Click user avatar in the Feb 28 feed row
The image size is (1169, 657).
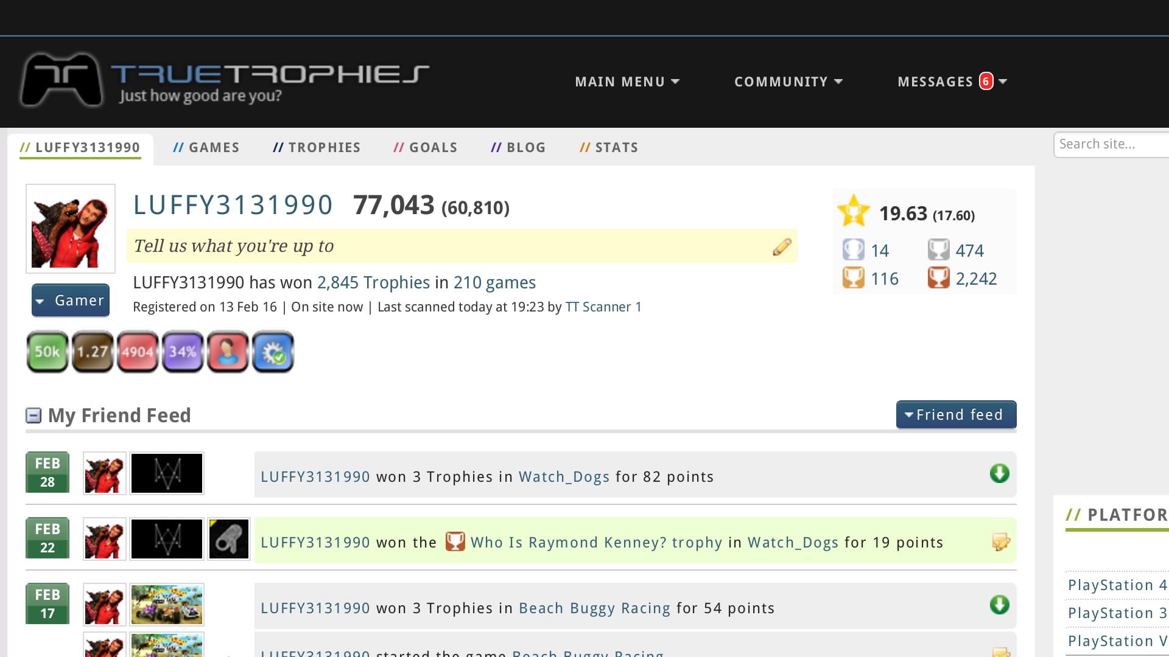tap(105, 473)
